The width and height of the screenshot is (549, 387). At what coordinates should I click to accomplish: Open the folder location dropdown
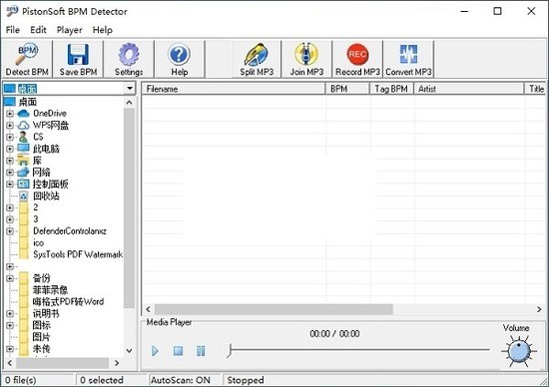tap(130, 89)
